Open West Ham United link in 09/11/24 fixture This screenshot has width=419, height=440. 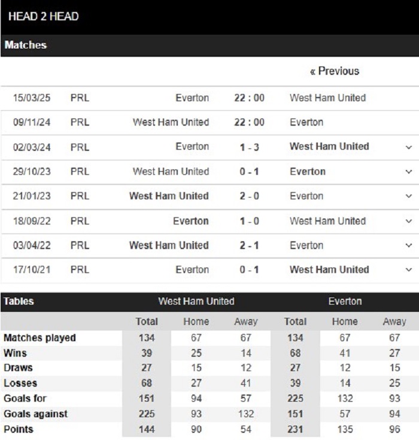point(171,122)
